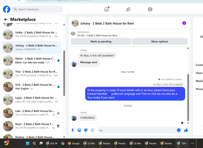Switch to Chrome window labeled (63) W
The image size is (203, 148).
click(52, 144)
